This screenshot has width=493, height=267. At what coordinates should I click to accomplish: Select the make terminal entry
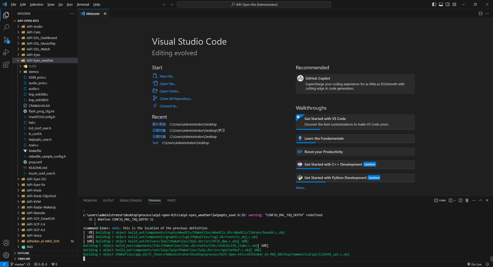(440, 200)
